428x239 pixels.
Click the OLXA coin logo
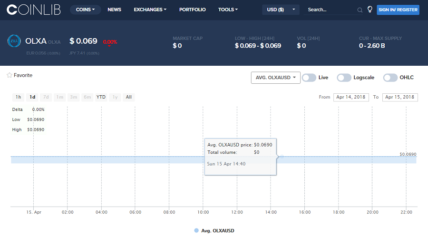click(x=14, y=41)
